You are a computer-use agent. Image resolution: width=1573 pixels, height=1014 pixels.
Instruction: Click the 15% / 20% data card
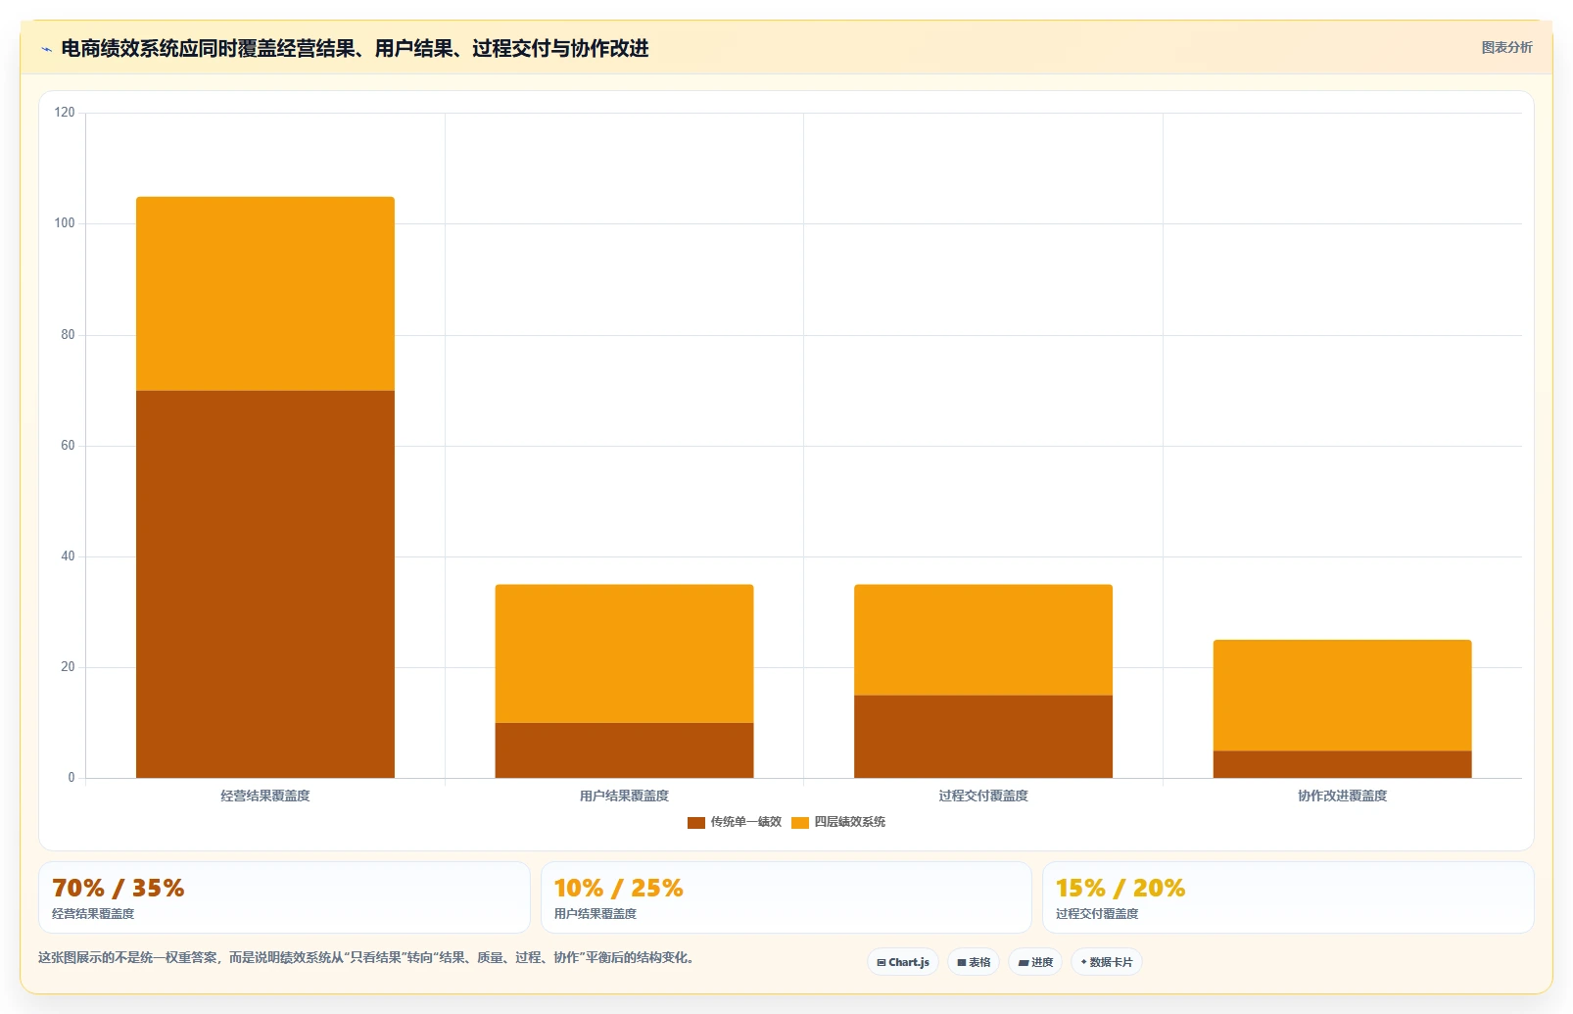[1288, 897]
